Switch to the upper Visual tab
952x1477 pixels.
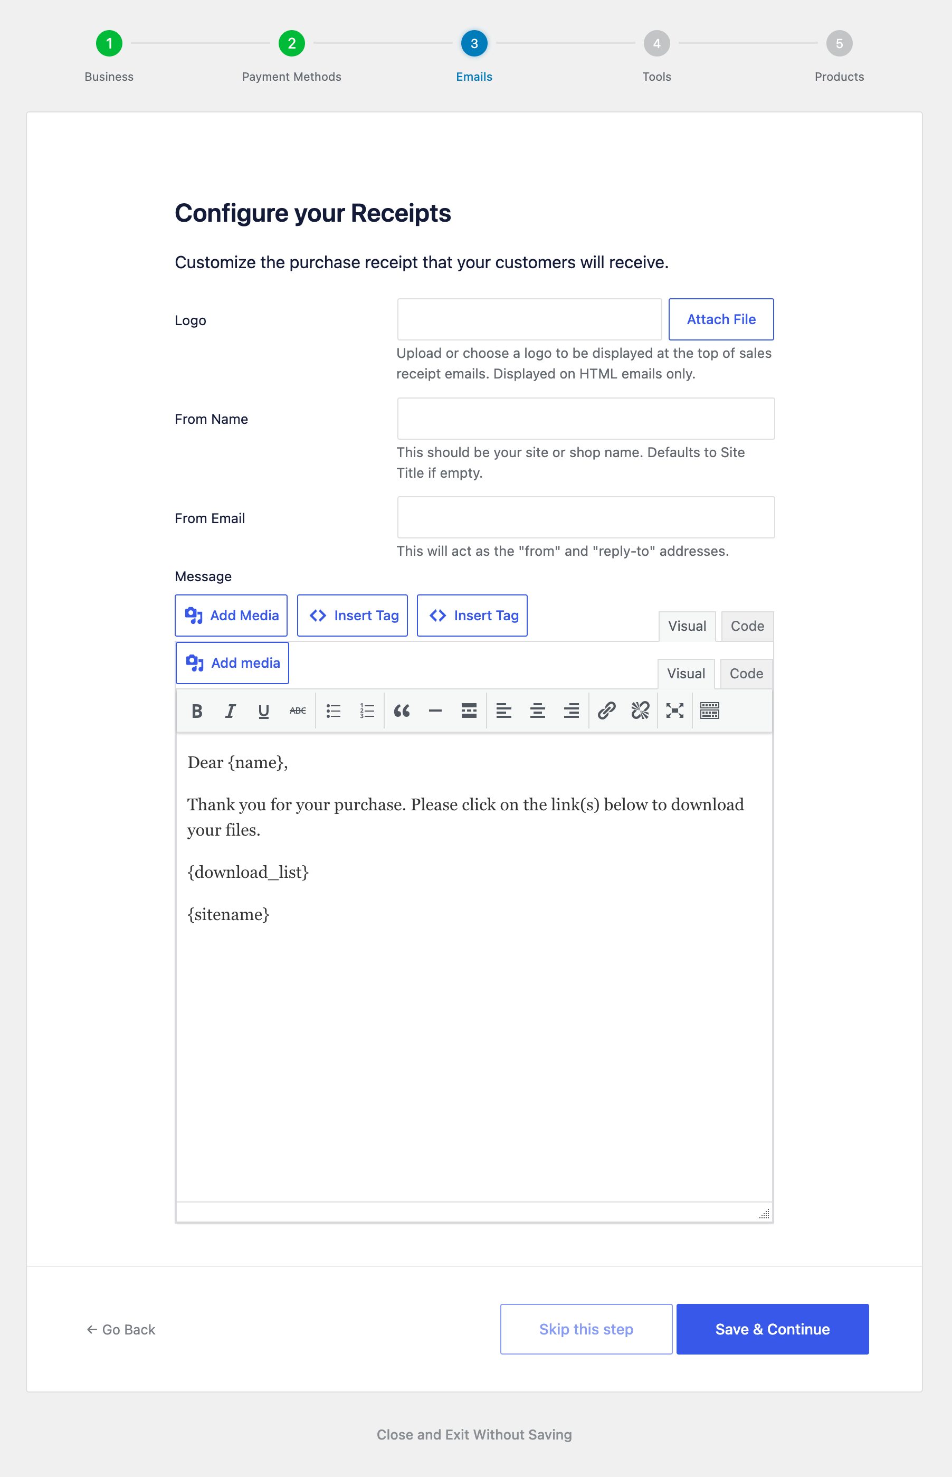tap(687, 626)
